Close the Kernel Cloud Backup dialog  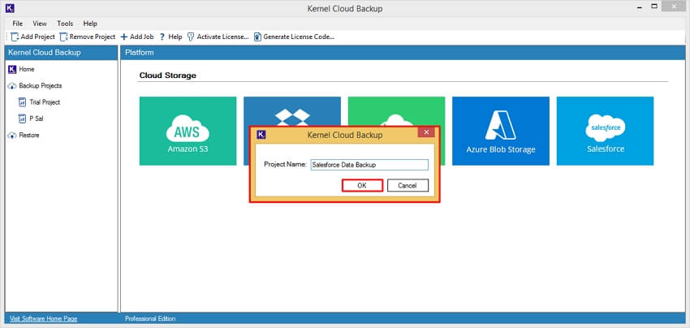click(x=426, y=132)
